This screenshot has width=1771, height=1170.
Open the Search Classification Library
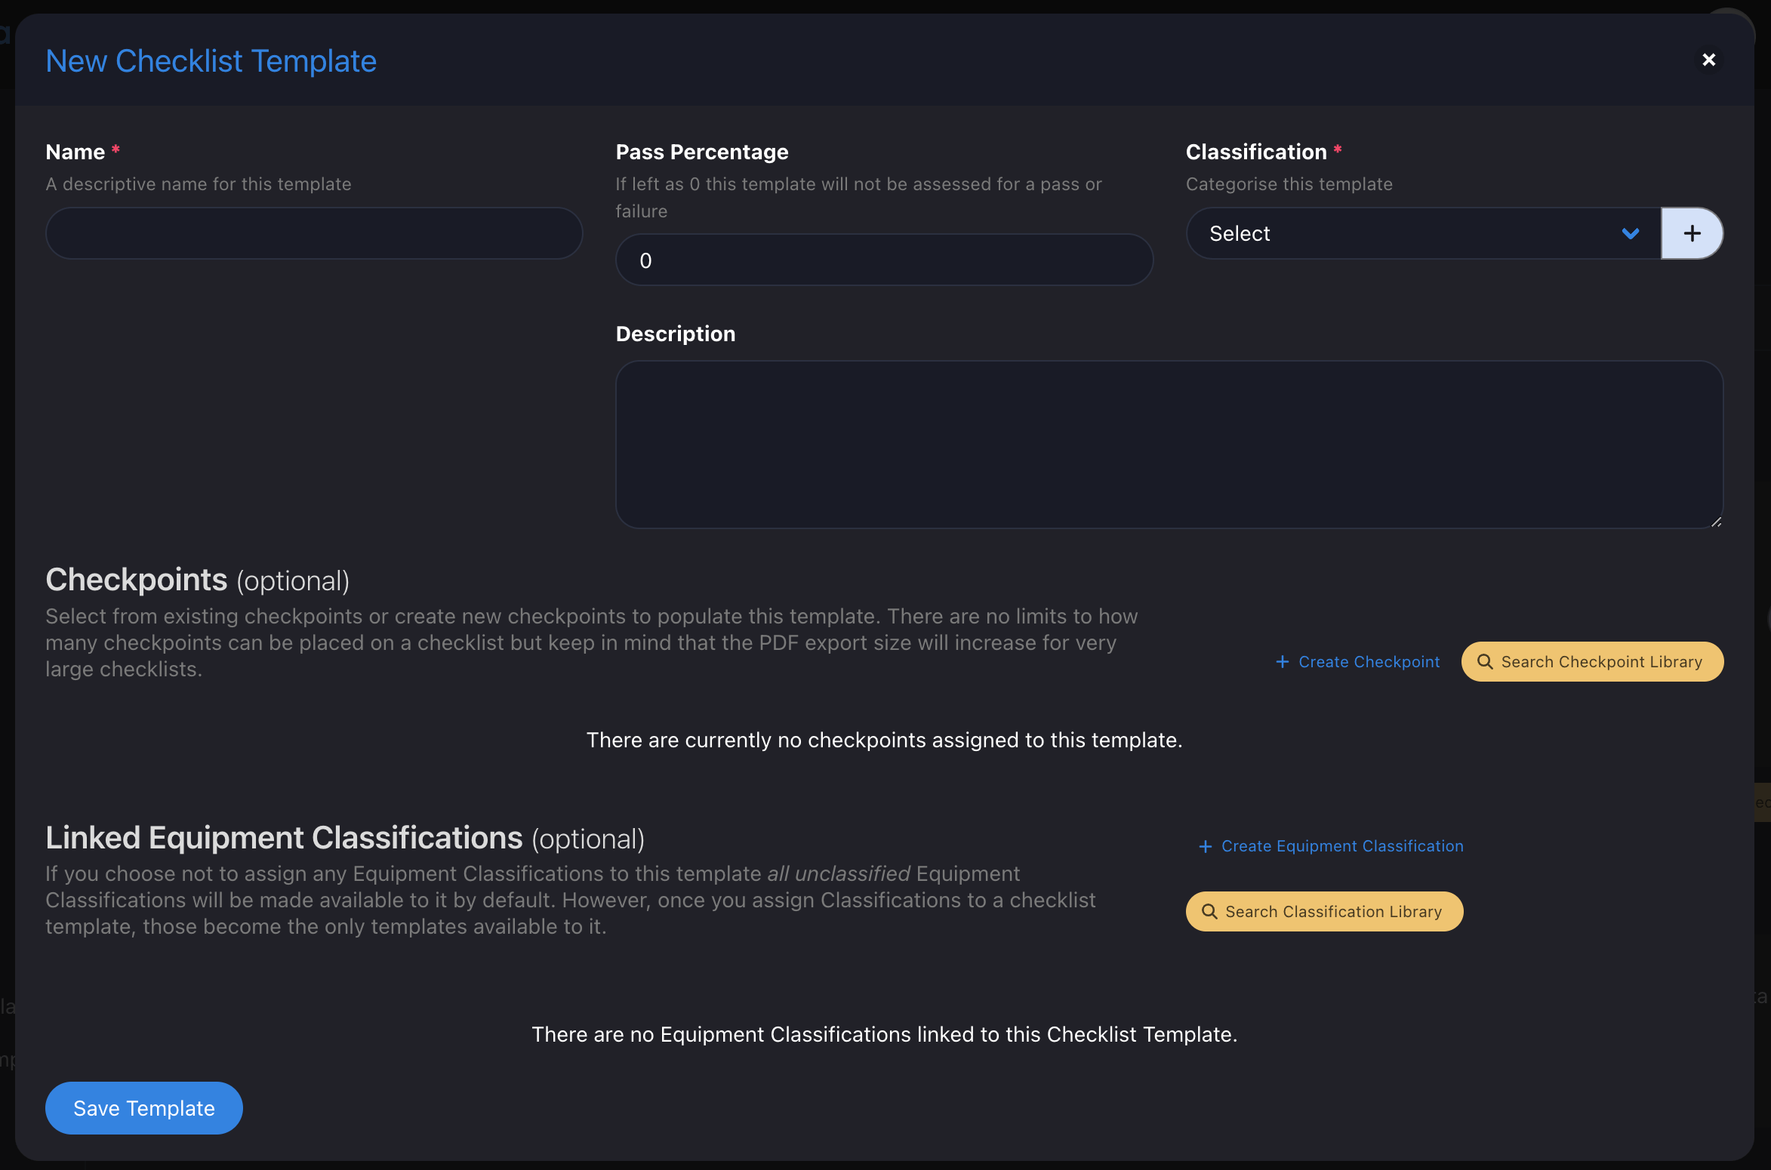point(1323,911)
